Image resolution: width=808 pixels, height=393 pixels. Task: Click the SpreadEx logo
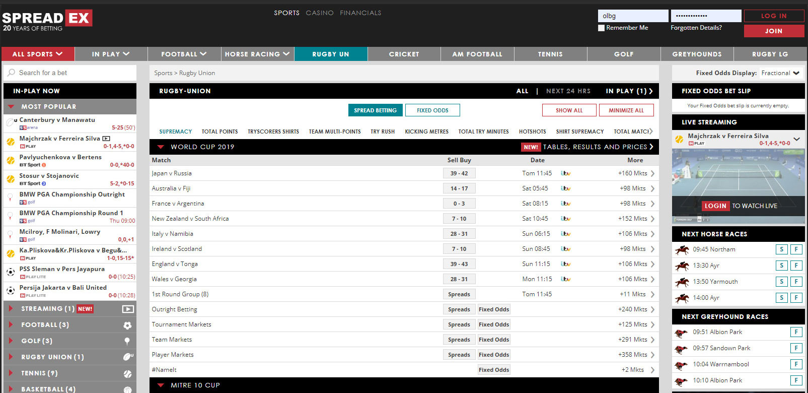coord(47,20)
